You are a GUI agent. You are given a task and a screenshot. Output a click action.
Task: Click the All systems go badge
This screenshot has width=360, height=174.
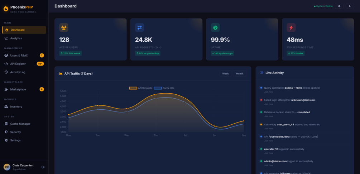click(x=222, y=53)
